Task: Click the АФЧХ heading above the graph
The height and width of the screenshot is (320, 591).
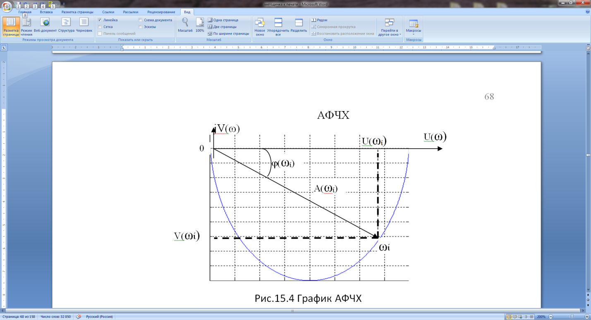Action: [333, 115]
